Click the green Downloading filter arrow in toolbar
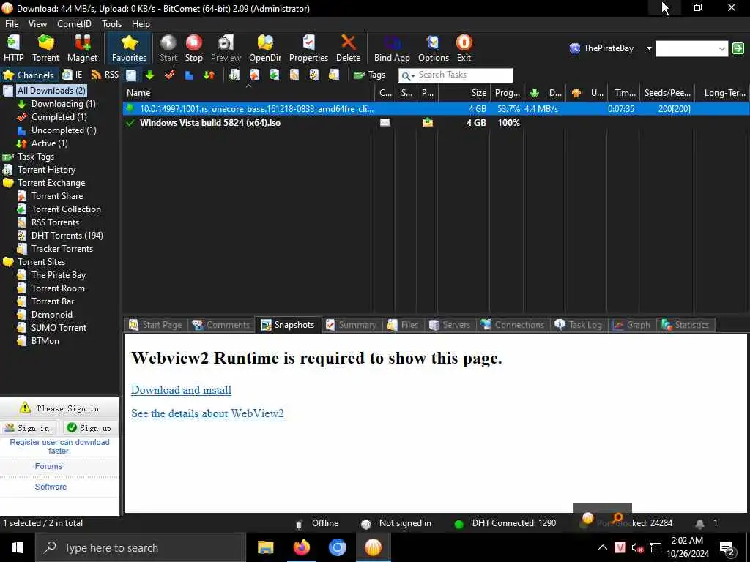750x562 pixels. [149, 75]
